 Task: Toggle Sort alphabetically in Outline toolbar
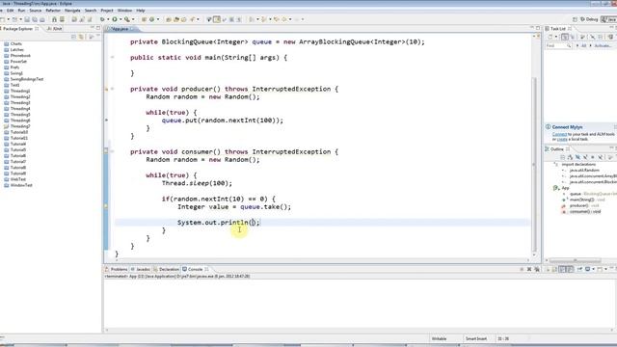point(570,157)
